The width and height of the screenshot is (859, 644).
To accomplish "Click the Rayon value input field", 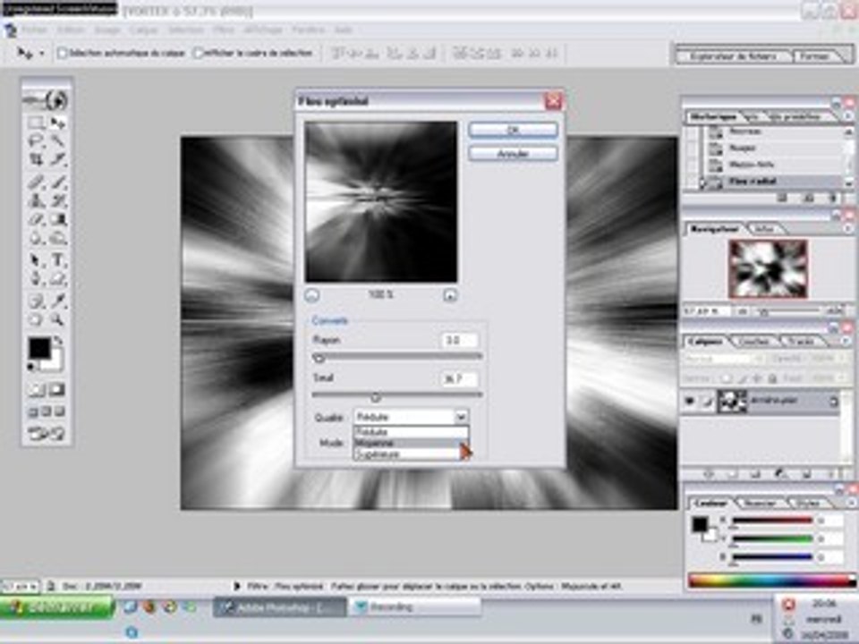I will tap(459, 340).
